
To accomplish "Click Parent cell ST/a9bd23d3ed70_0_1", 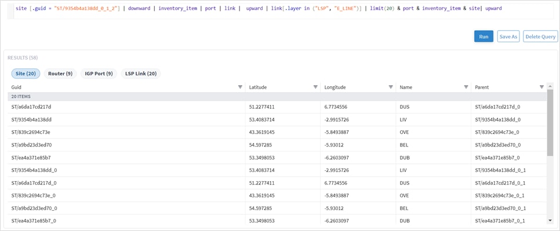I will 501,208.
